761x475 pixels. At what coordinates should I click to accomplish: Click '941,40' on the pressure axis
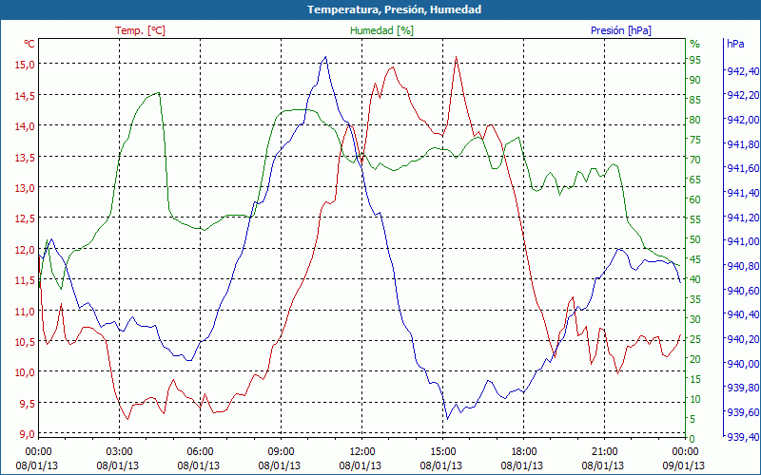click(743, 193)
